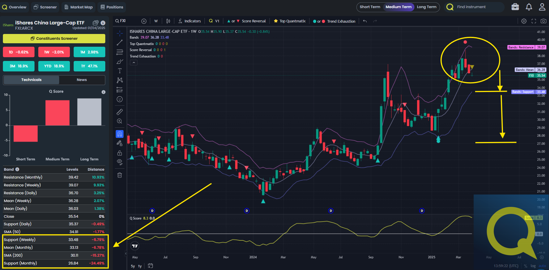Enter fullscreen chart mode
Image resolution: width=549 pixels, height=270 pixels.
[534, 21]
